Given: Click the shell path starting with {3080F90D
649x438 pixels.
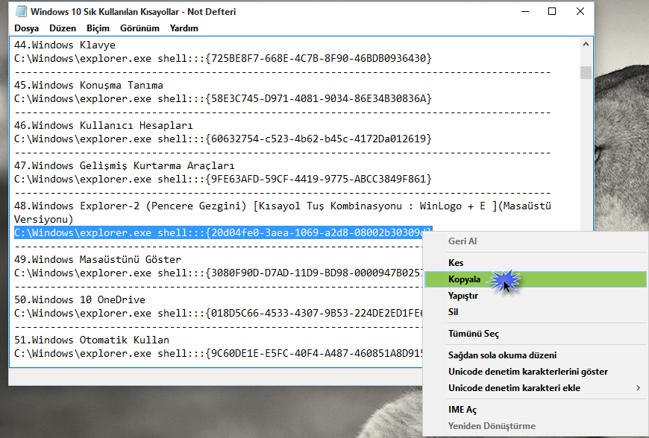Looking at the screenshot, I should coord(219,273).
